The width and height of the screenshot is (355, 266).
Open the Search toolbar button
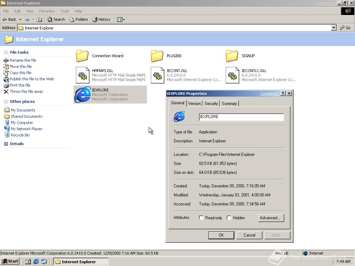point(56,19)
